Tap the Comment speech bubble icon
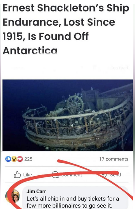 tap(55, 175)
